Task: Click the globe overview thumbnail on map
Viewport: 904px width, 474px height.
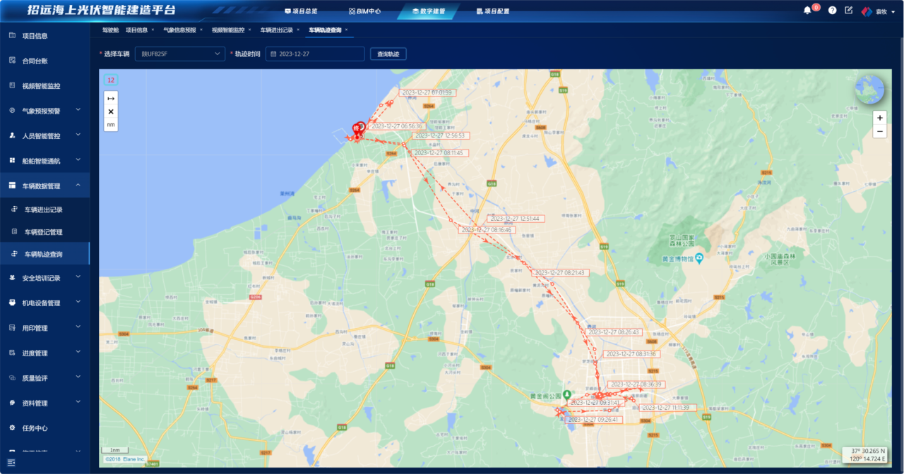Action: click(x=869, y=89)
